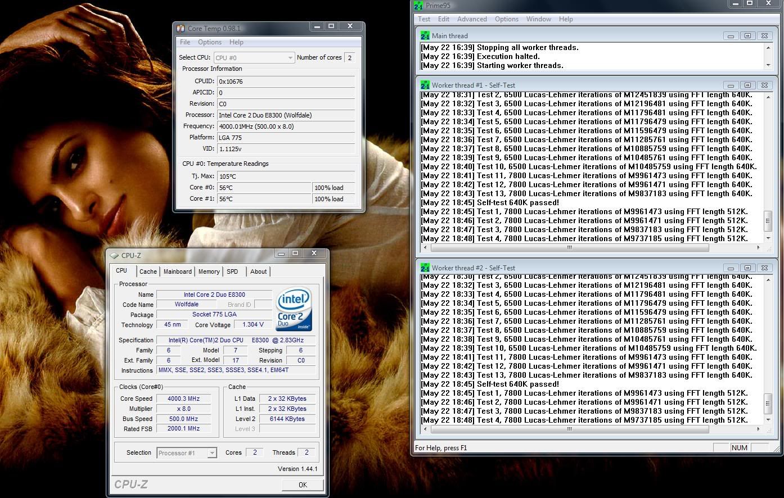This screenshot has height=498, width=784.
Task: Open the Advanced menu in Prime95
Action: click(472, 19)
